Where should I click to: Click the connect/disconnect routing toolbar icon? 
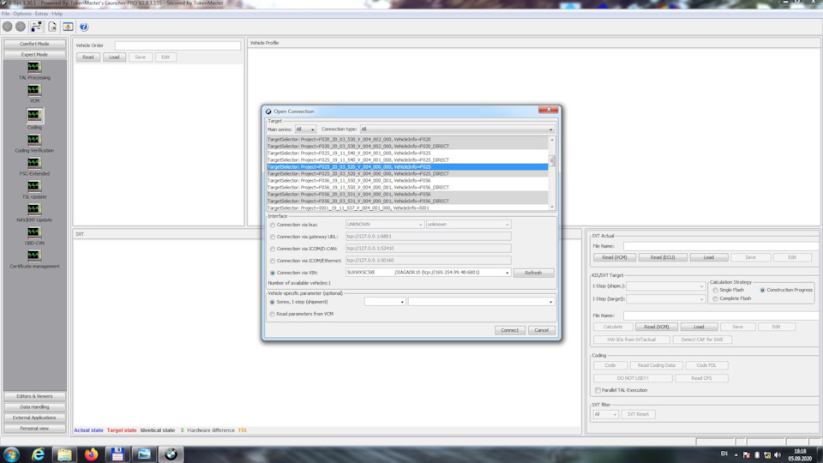coord(36,27)
